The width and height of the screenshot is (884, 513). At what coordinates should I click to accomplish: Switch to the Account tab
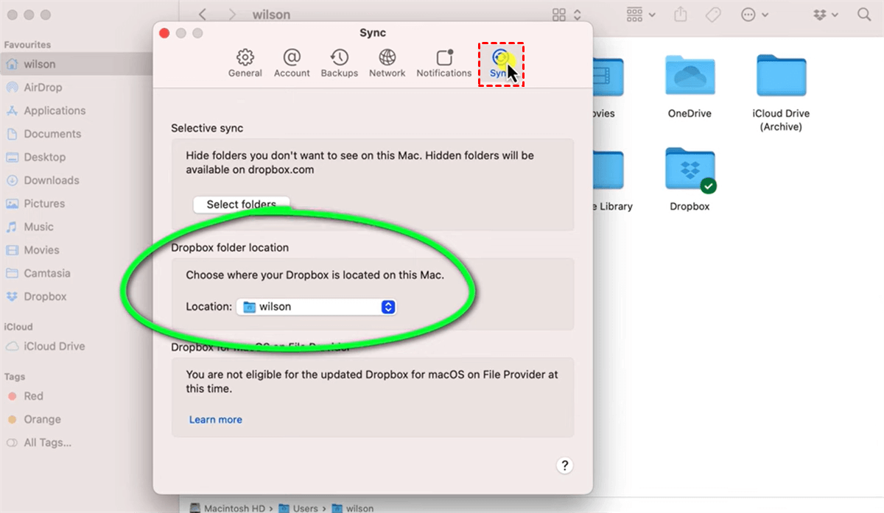coord(292,63)
